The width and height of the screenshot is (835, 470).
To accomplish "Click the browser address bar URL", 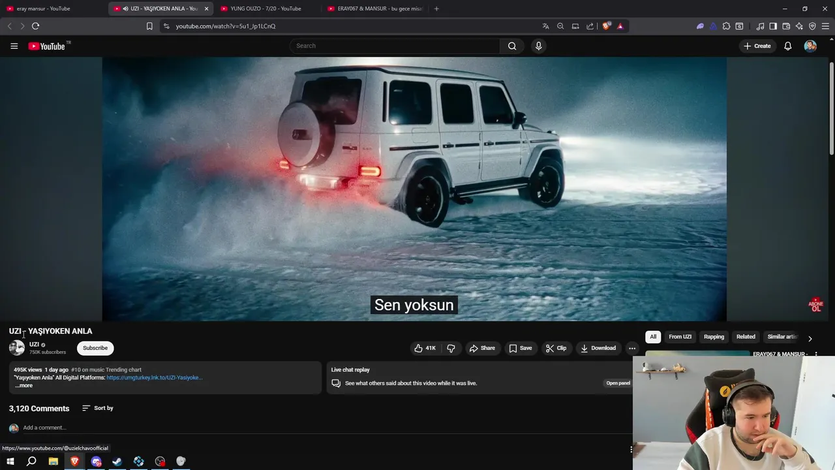I will pyautogui.click(x=226, y=26).
